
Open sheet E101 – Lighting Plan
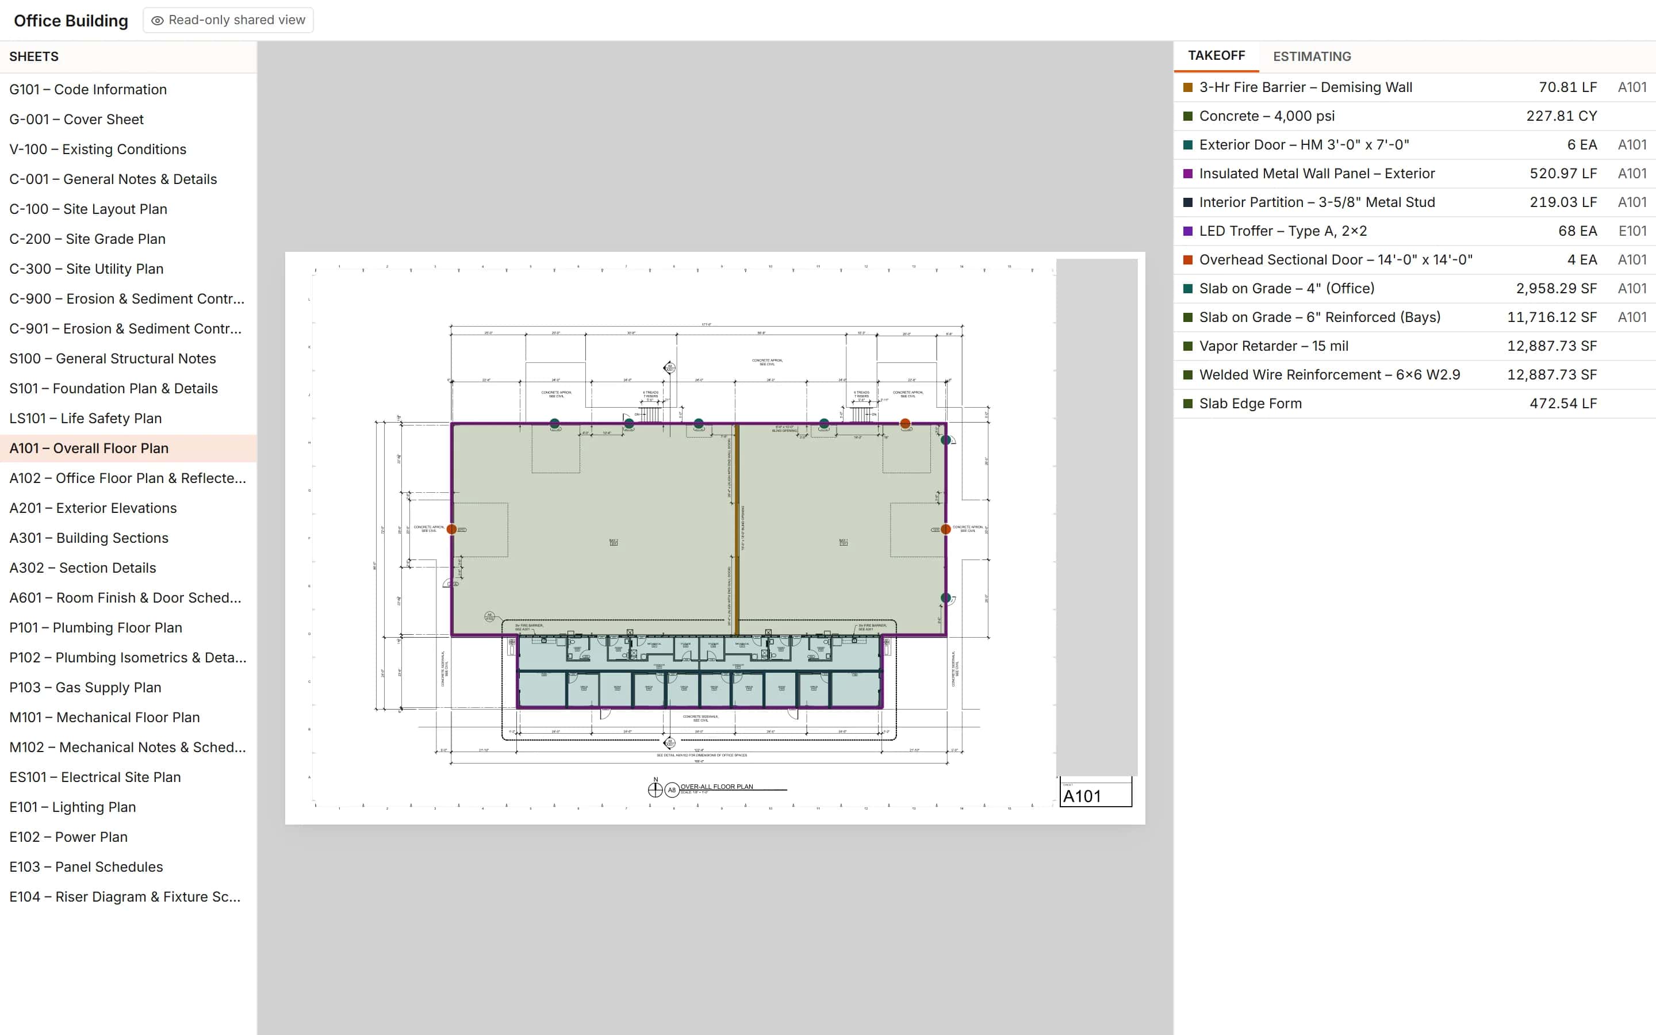pos(128,807)
